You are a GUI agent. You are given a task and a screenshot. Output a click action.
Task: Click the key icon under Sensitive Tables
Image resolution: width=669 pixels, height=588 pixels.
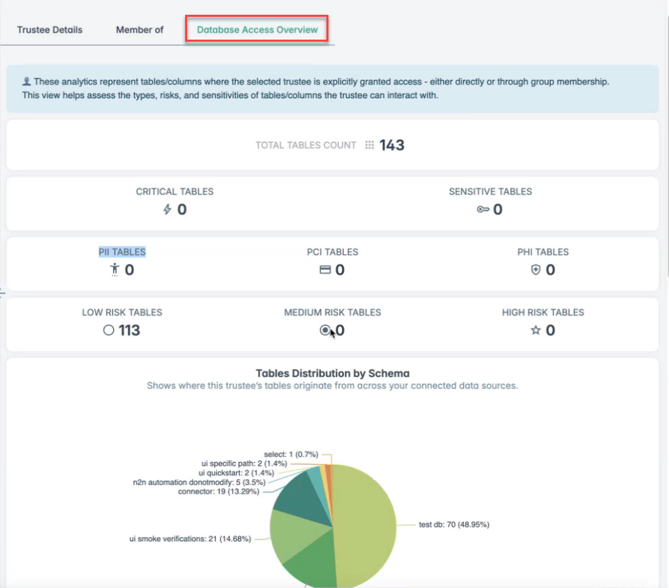tap(483, 210)
